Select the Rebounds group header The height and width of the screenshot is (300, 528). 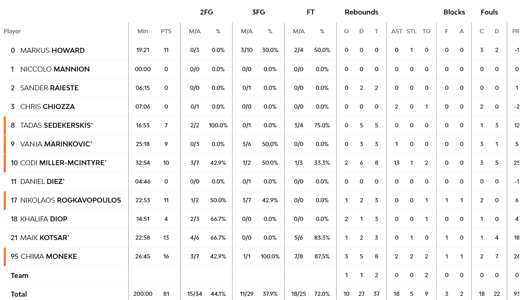(362, 12)
